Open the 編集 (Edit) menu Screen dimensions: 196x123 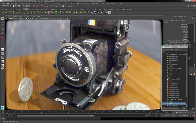point(8,3)
